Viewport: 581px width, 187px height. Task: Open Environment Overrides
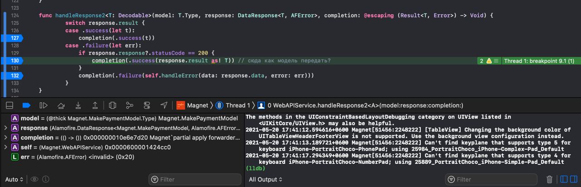pyautogui.click(x=147, y=105)
